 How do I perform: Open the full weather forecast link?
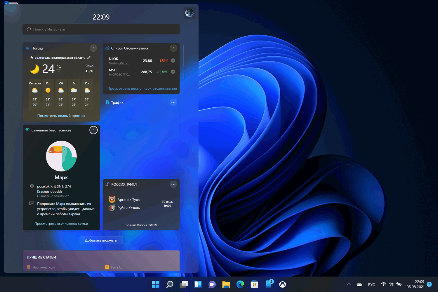[61, 116]
